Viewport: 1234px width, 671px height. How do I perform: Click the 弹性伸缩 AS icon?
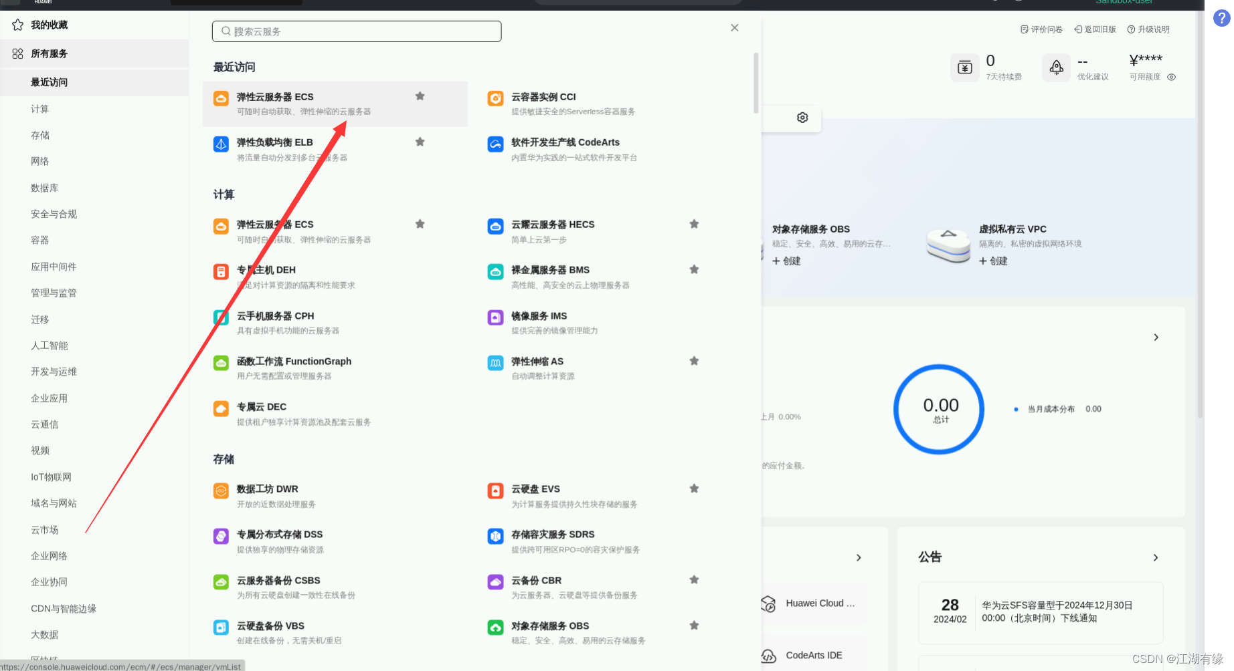click(x=495, y=363)
